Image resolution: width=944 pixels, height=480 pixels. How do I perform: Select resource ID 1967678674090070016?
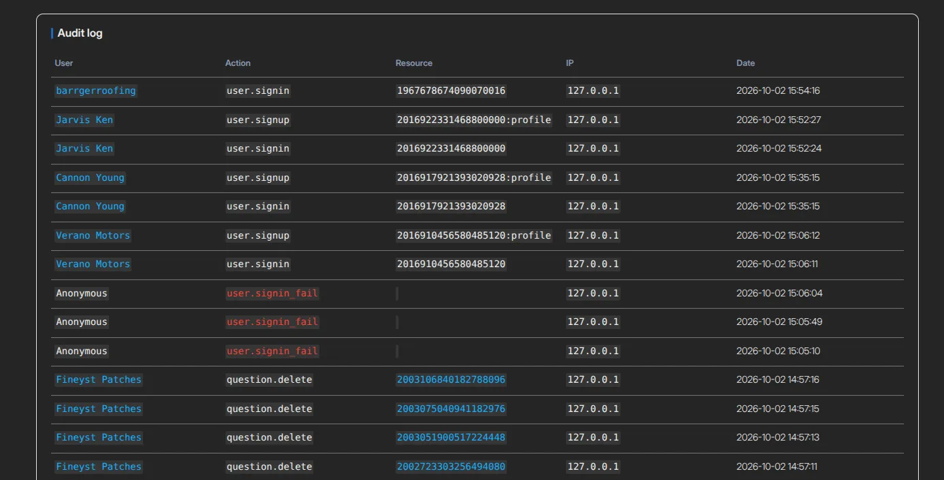(451, 90)
